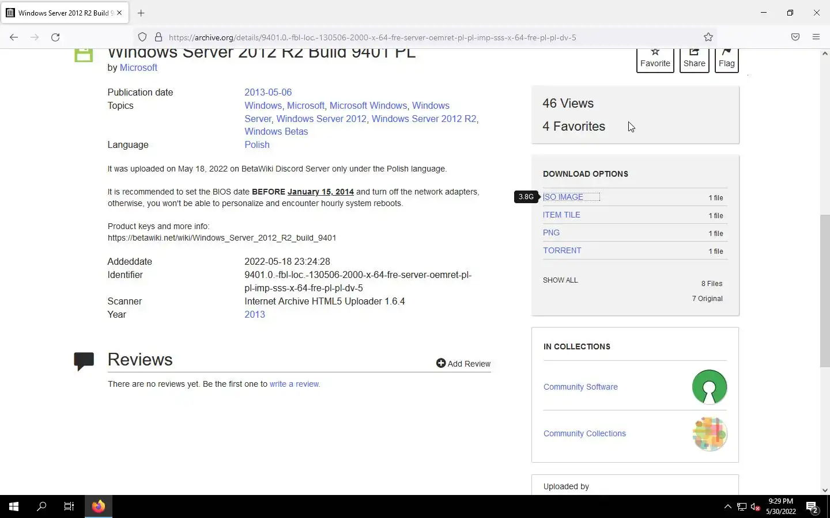Click the scrollbar up arrow

tap(825, 54)
